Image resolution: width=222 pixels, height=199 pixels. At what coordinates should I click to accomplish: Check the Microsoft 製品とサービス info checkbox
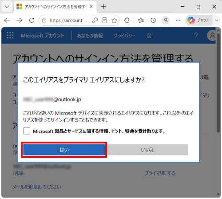[x=27, y=131]
